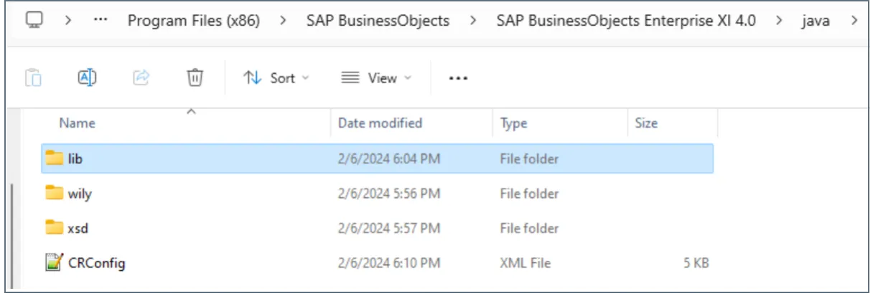The width and height of the screenshot is (873, 296).
Task: Show hidden breadcrumb path ellipsis
Action: pyautogui.click(x=101, y=21)
